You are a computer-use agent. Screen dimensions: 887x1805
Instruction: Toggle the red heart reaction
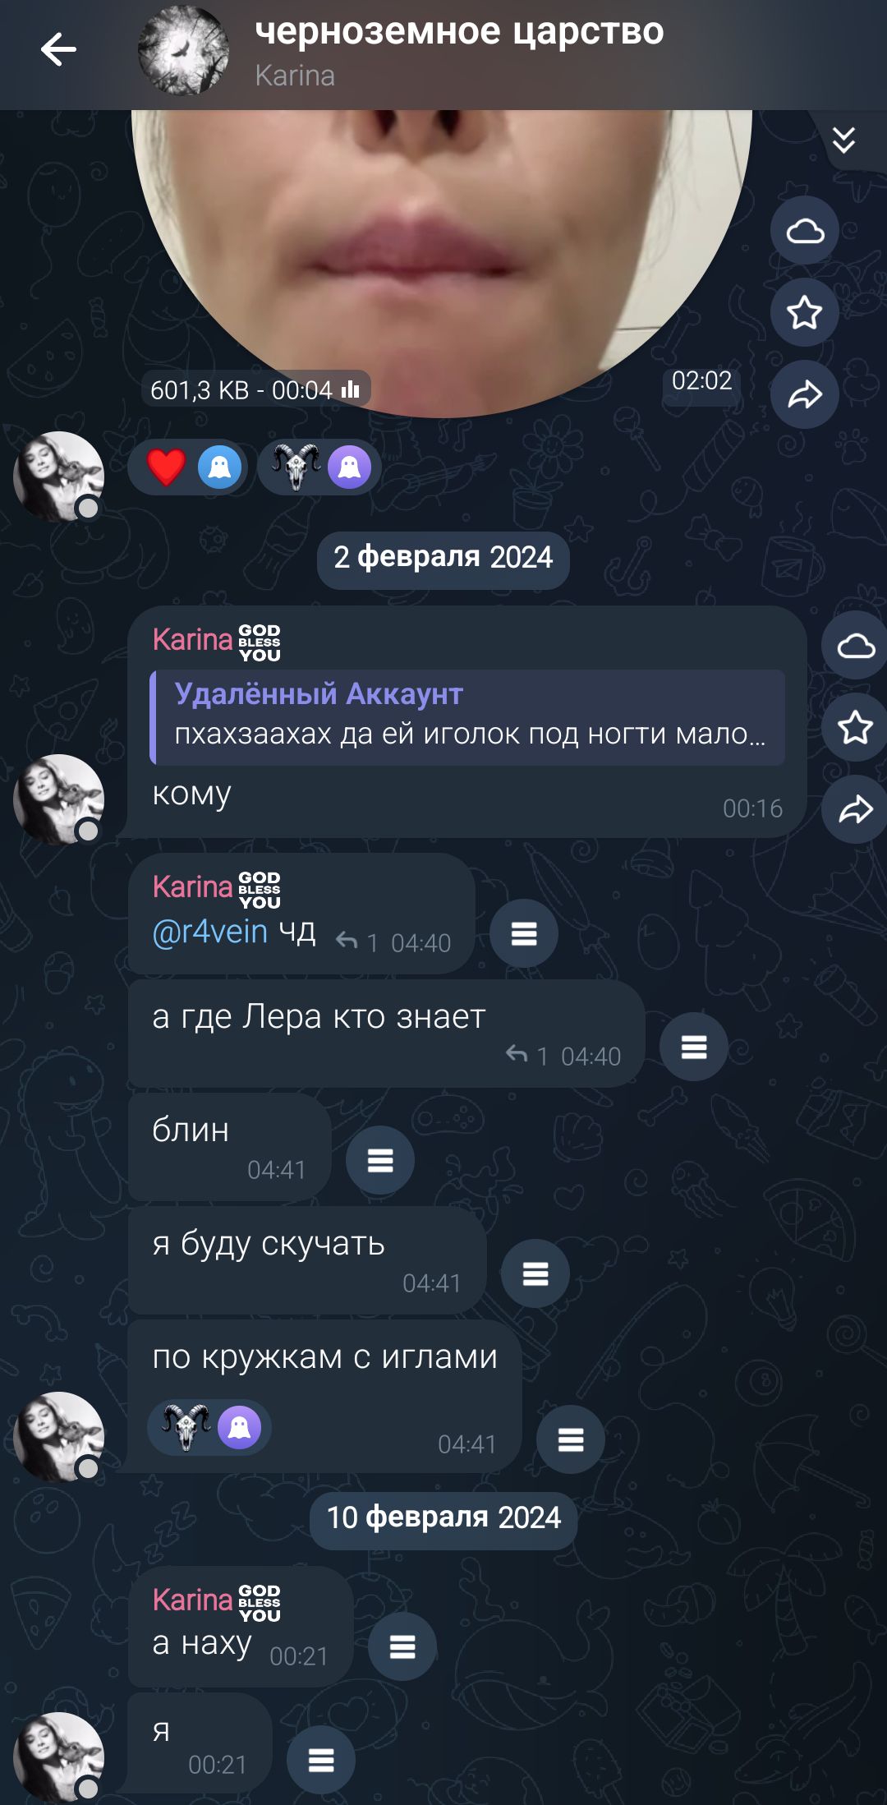point(188,467)
